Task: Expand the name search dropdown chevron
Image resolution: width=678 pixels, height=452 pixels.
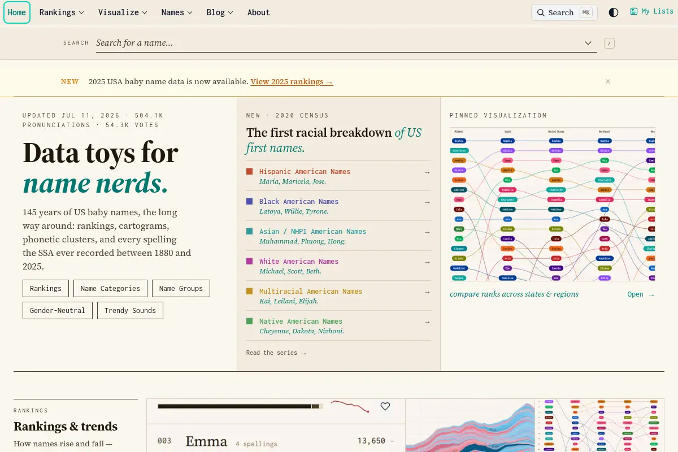Action: [x=588, y=43]
